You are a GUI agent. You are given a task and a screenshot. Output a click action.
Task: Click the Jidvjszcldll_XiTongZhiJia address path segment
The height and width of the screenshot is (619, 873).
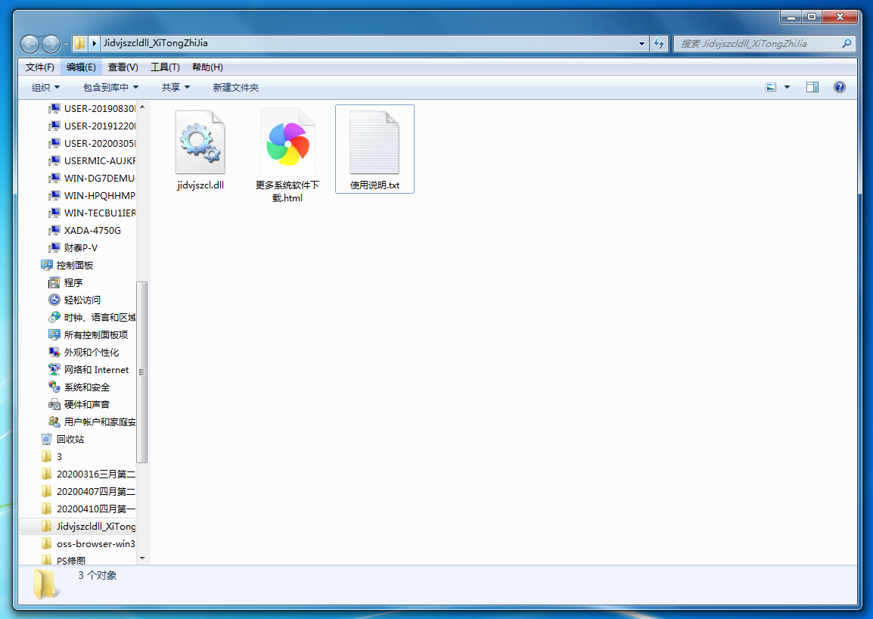click(156, 43)
